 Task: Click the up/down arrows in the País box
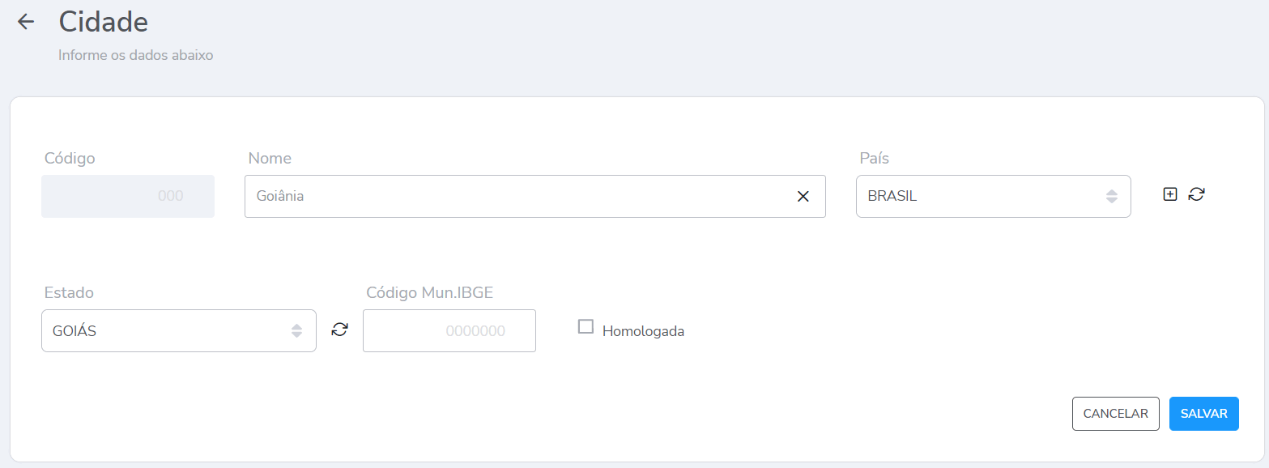pos(1112,196)
